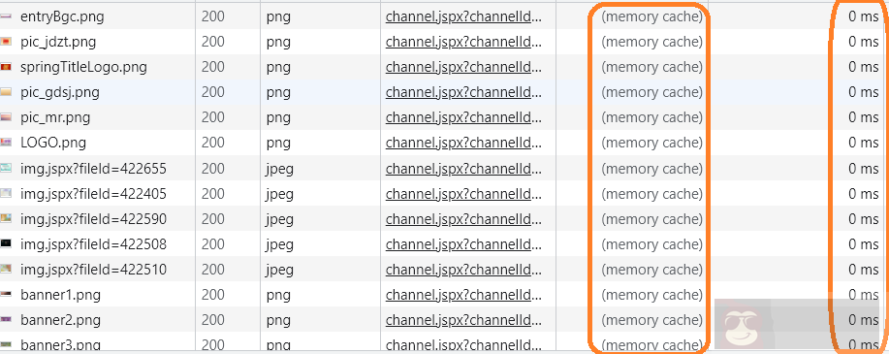Click the pic_gdsj.png image preview icon
Screen dimensions: 889x354
coord(6,92)
